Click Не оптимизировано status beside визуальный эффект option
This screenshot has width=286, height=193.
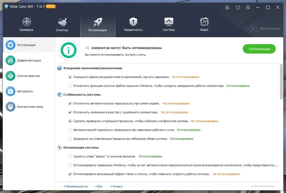coord(226,174)
